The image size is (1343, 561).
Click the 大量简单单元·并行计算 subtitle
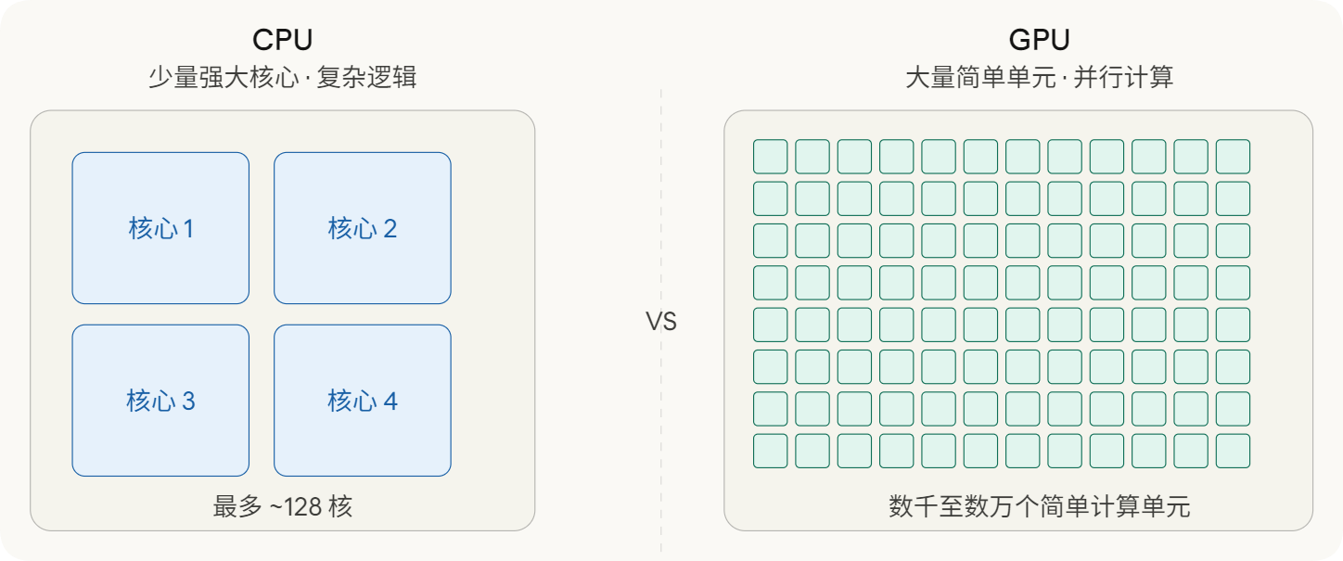click(x=1040, y=77)
